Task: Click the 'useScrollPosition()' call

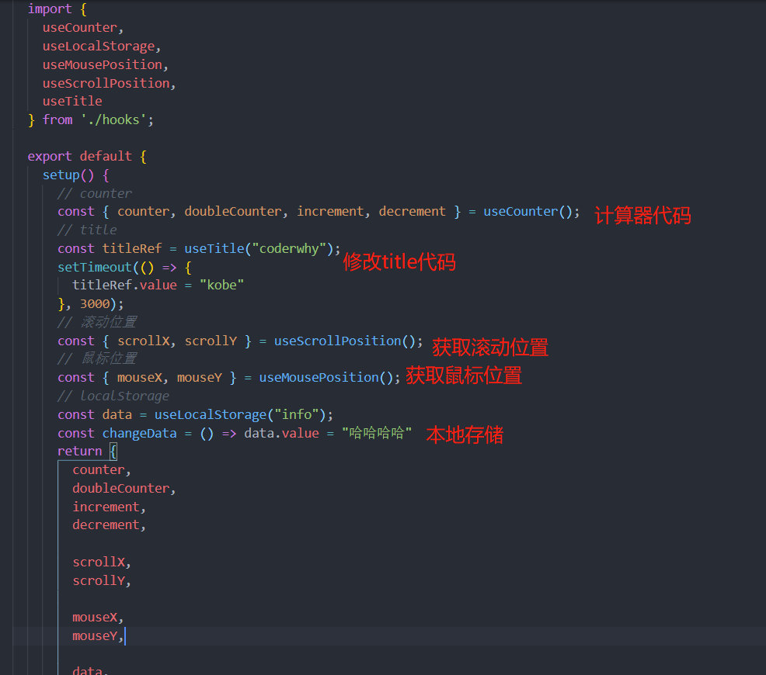Action: click(x=344, y=341)
